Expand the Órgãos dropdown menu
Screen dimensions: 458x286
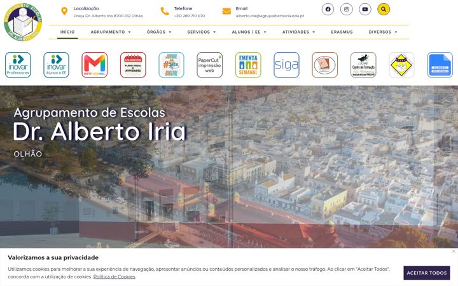[159, 32]
